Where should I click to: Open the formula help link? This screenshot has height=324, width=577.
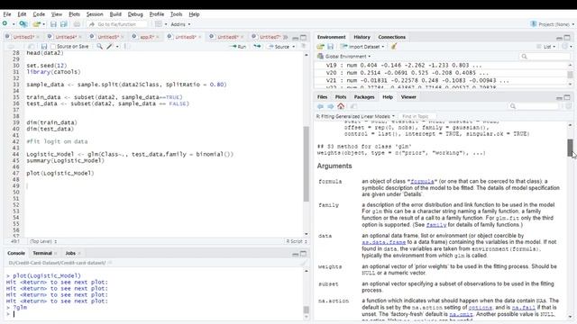tap(422, 182)
